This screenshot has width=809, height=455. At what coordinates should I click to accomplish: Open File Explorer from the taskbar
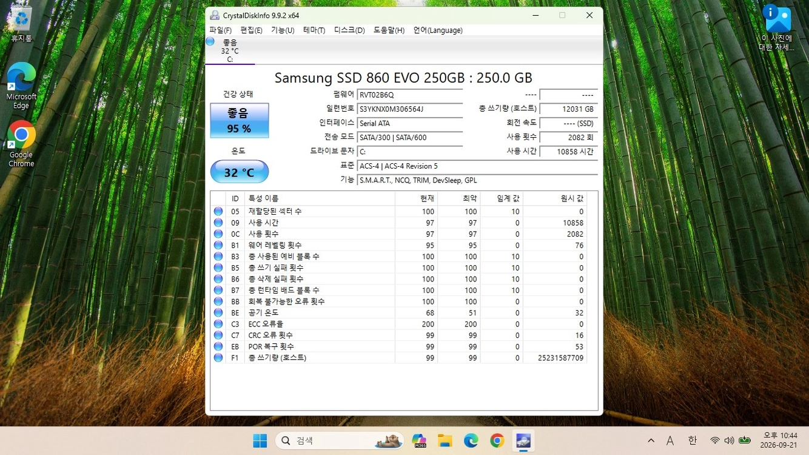(445, 440)
